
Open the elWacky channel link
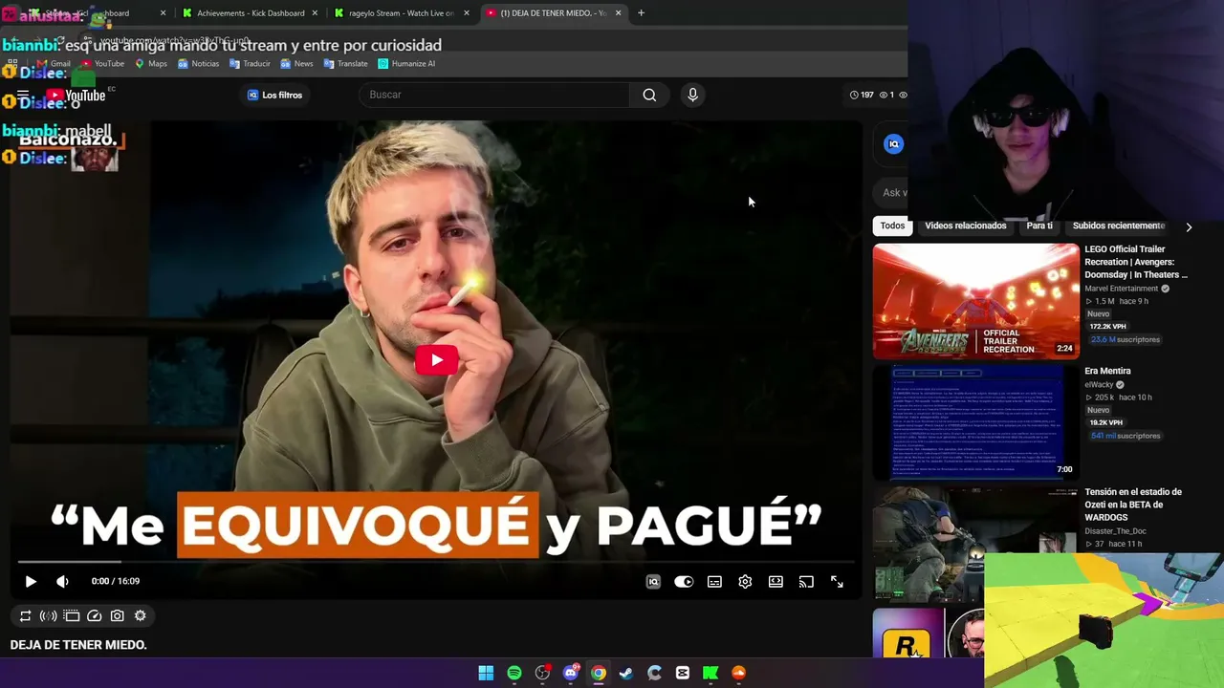[1099, 385]
